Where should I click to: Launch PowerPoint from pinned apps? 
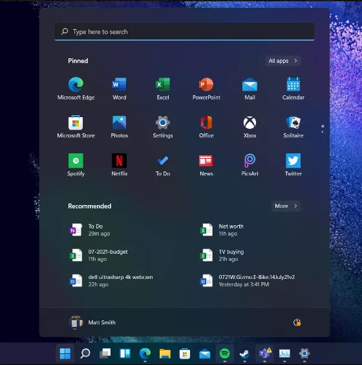pyautogui.click(x=206, y=89)
